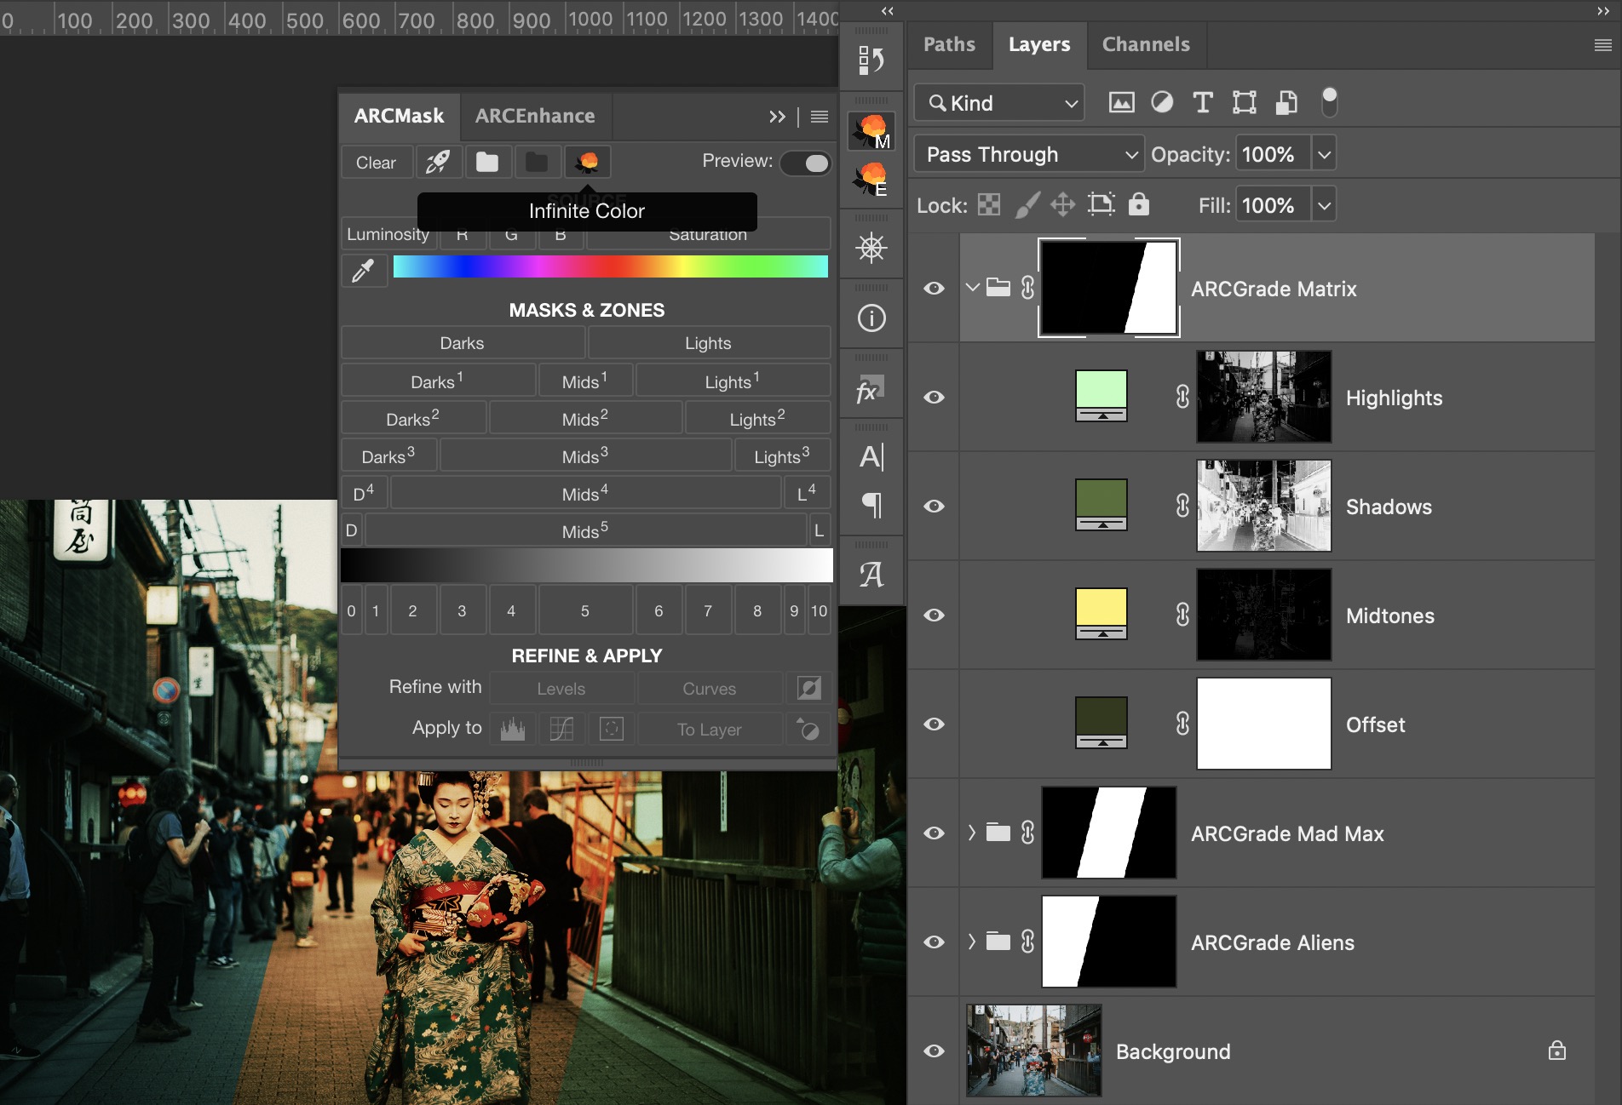The width and height of the screenshot is (1622, 1105).
Task: Filter layers by type layers
Action: click(x=1202, y=103)
